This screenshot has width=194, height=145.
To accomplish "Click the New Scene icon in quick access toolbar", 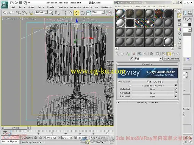I will 12,3.
